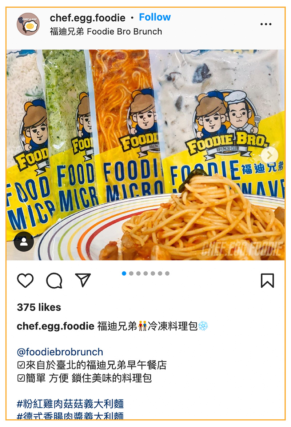Save the post with the bookmark icon
291x427 pixels.
point(267,280)
